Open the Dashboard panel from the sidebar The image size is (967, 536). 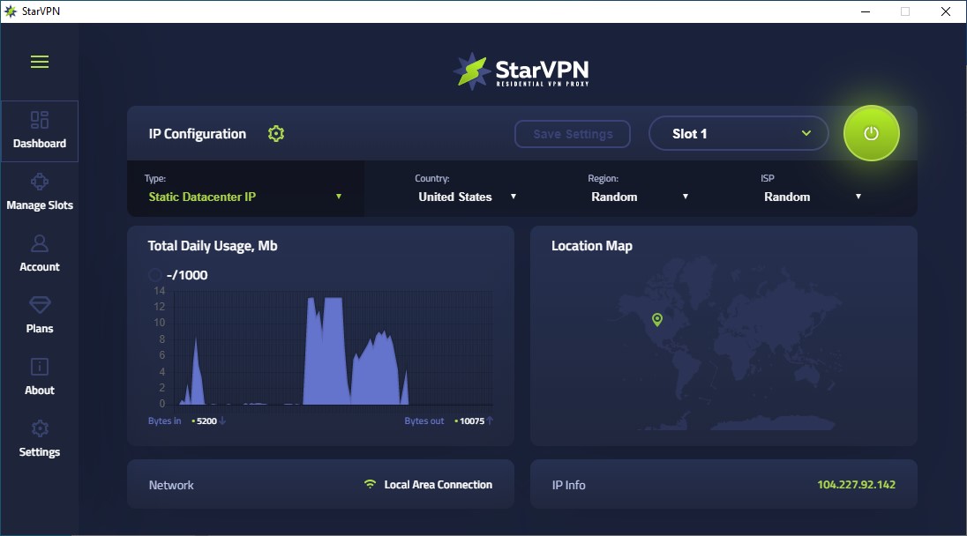tap(40, 132)
